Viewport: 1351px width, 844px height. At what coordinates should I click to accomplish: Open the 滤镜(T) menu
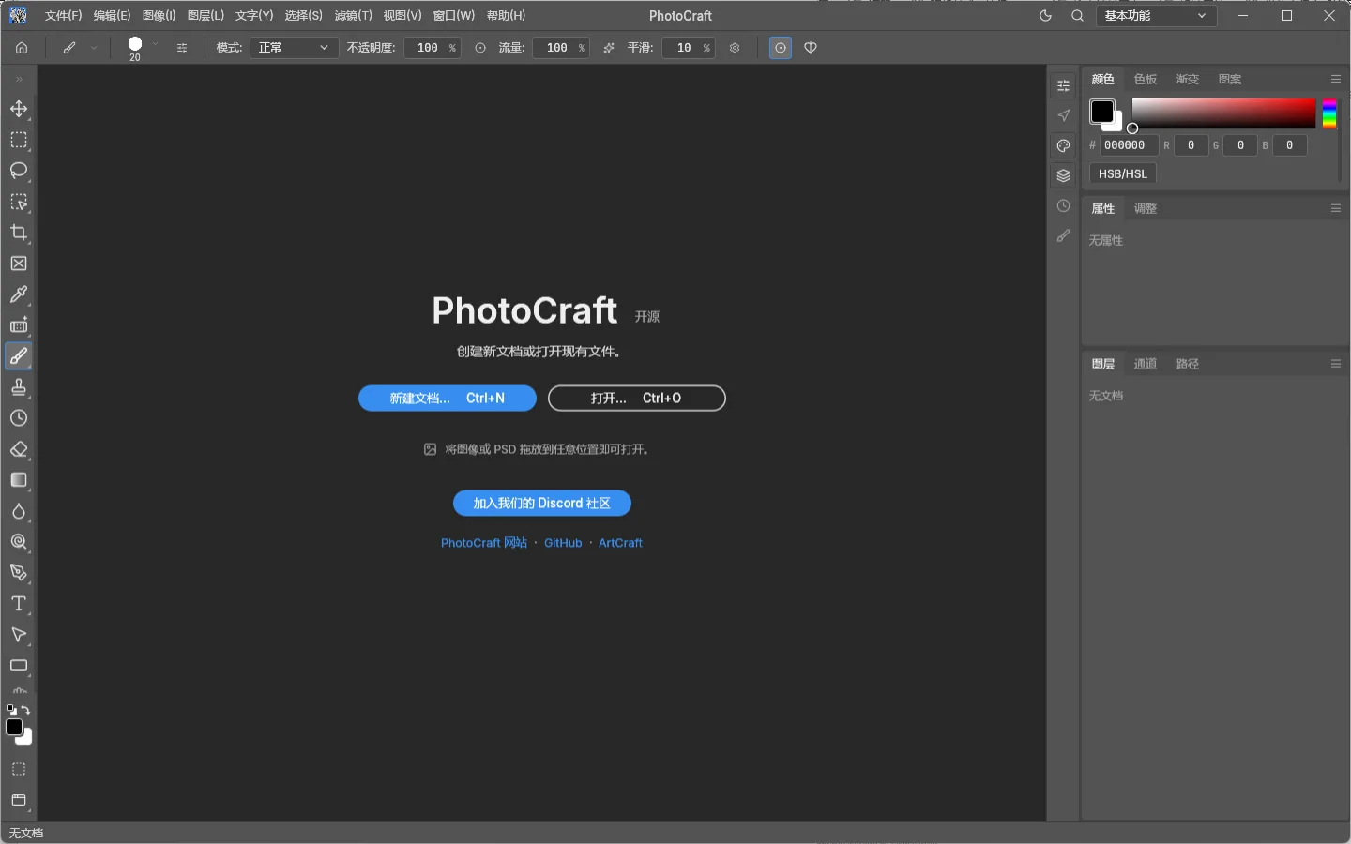(353, 16)
